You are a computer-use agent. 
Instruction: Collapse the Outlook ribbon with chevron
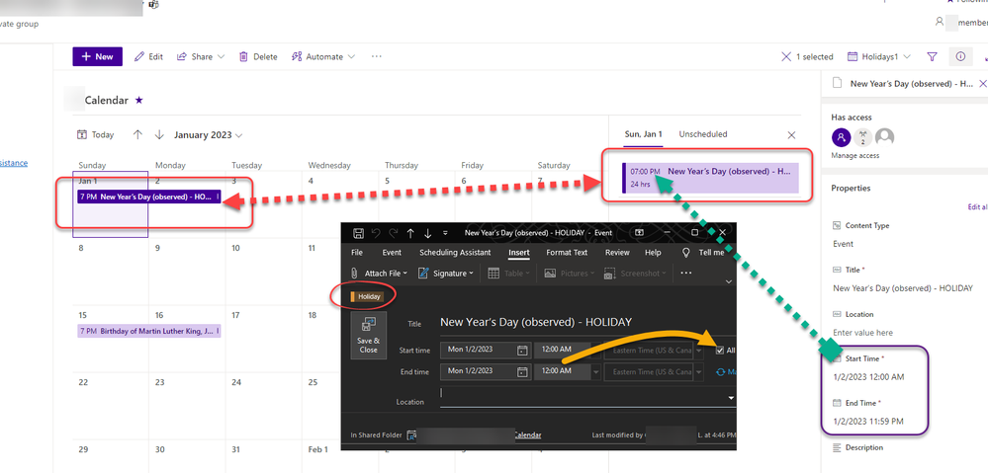[x=729, y=281]
